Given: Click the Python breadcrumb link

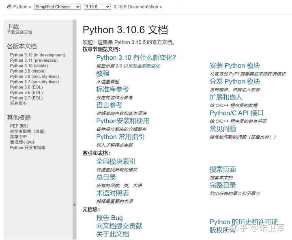Looking at the screenshot, I should pos(20,7).
